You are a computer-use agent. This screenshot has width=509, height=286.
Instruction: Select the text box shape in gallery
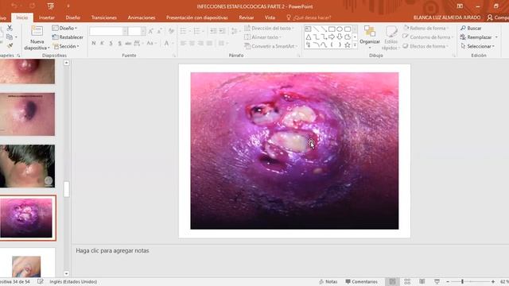[308, 29]
